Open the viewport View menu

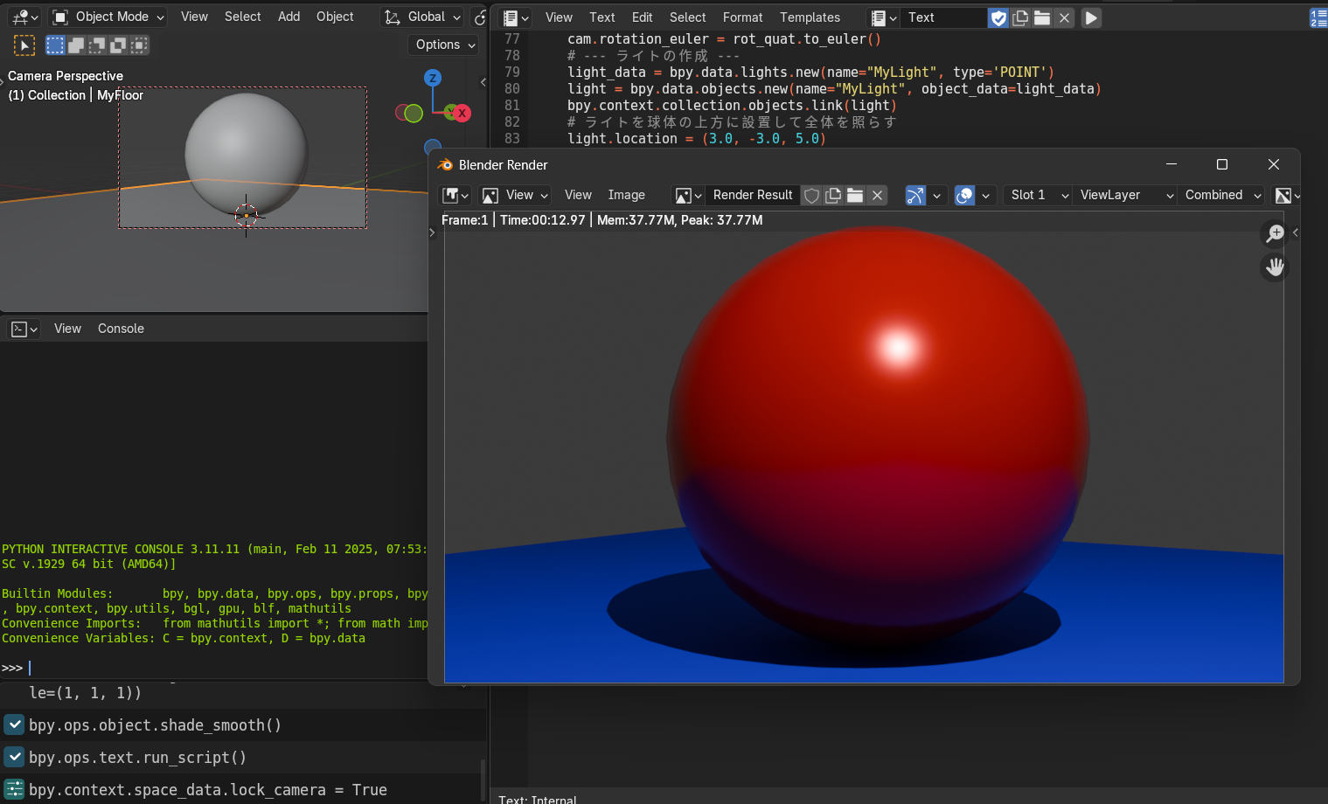click(194, 17)
